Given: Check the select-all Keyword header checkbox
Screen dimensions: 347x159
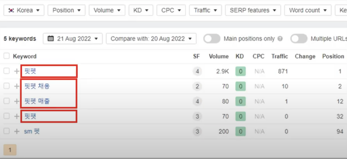Looking at the screenshot, I should (6, 56).
